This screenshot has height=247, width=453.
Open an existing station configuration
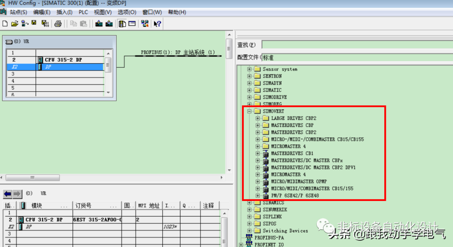(x=14, y=24)
